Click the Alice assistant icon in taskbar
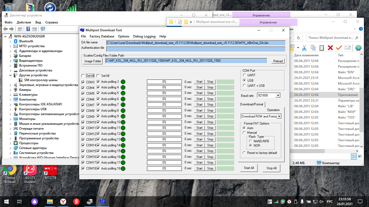Viewport: 369px width, 207px height. click(x=35, y=201)
